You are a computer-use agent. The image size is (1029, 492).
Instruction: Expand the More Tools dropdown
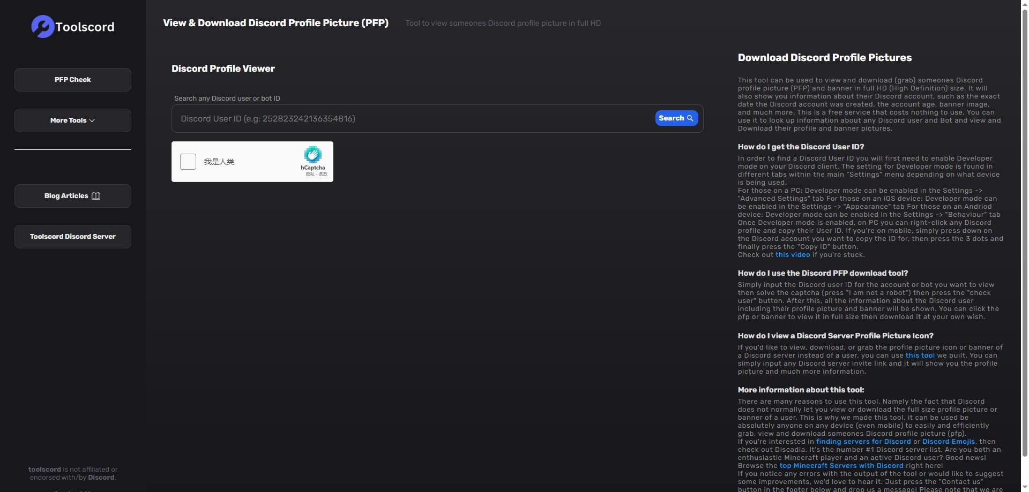(73, 120)
